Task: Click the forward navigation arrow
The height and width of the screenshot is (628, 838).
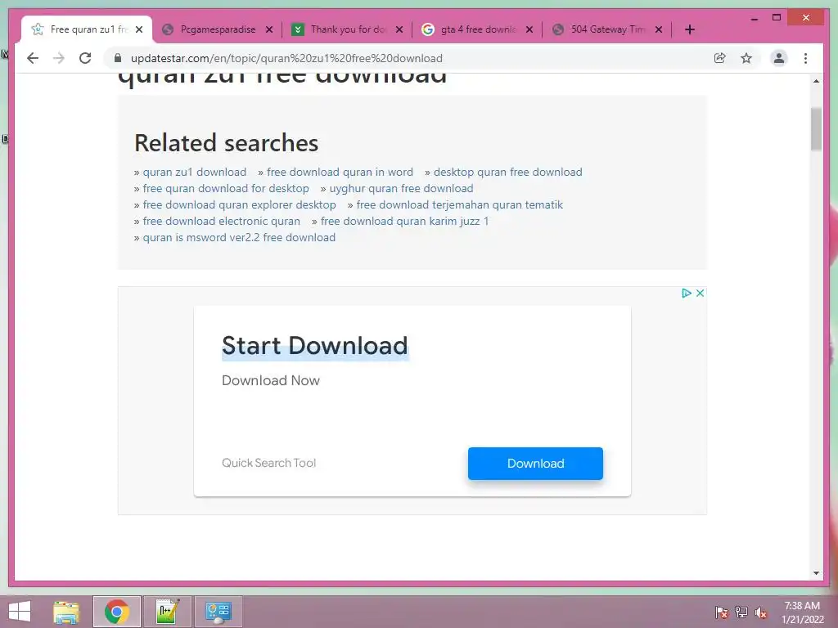Action: pyautogui.click(x=59, y=58)
